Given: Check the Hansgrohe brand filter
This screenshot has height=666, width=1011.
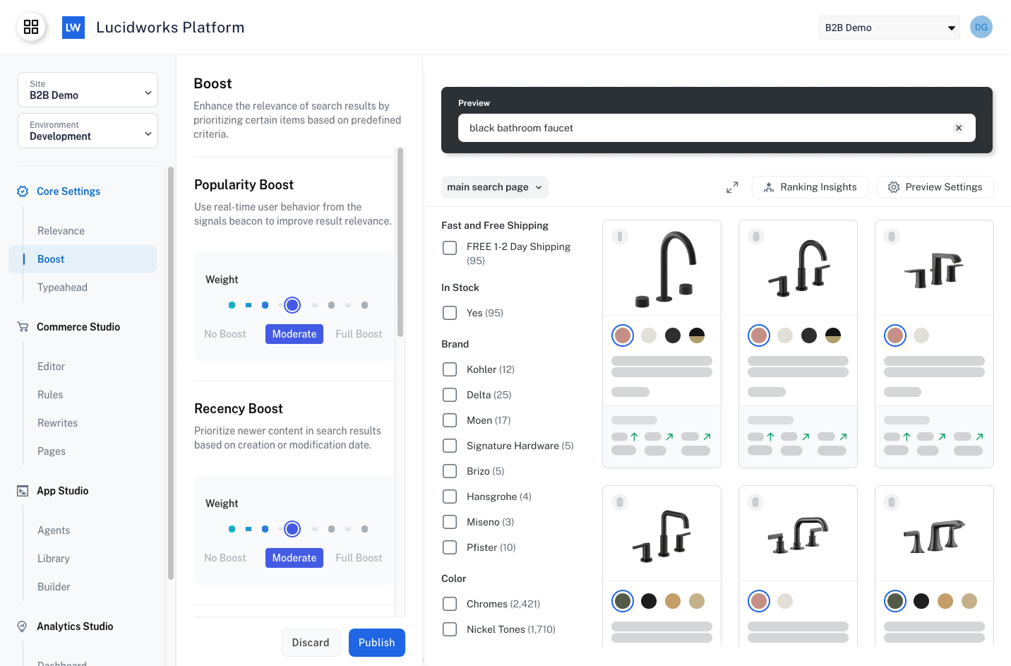Looking at the screenshot, I should [450, 496].
